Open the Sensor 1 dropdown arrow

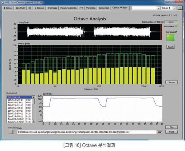coord(174,8)
